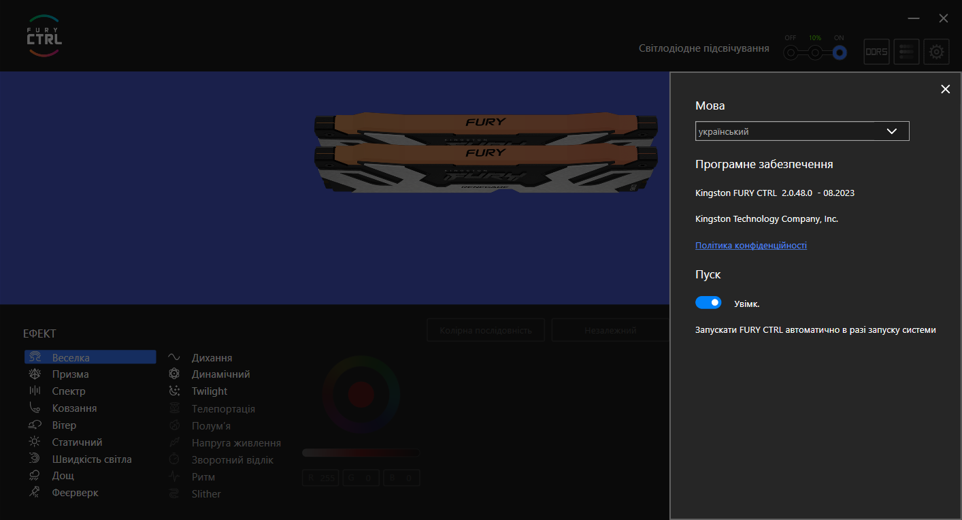Viewport: 962px width, 520px height.
Task: Click the ЕФЕКТ section heading
Action: coord(39,334)
